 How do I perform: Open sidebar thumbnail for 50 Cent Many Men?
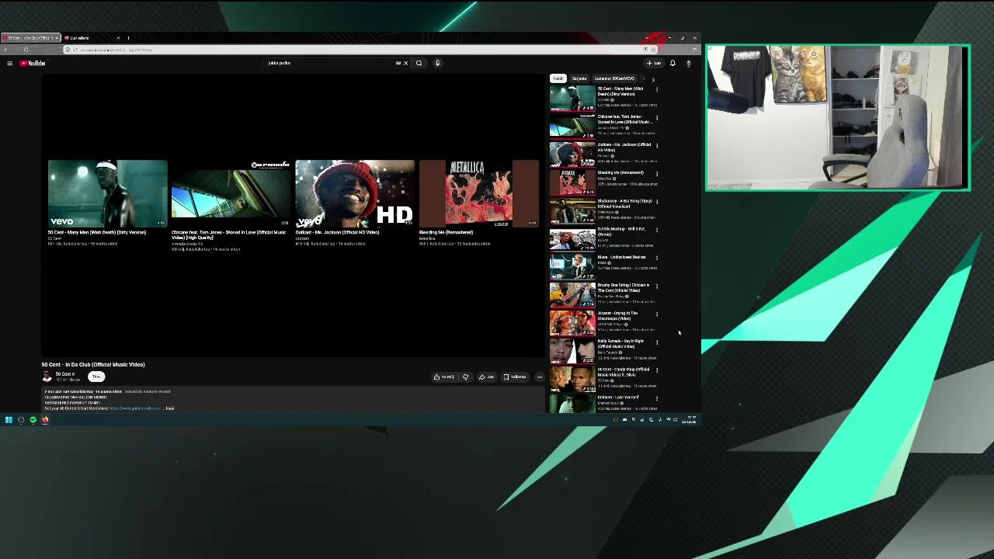(x=572, y=98)
